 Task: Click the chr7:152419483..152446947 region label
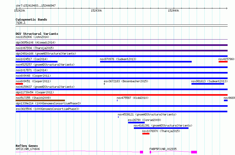36,6
